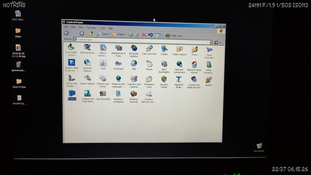Open the View menu
This screenshot has height=175, width=311.
(x=81, y=27)
